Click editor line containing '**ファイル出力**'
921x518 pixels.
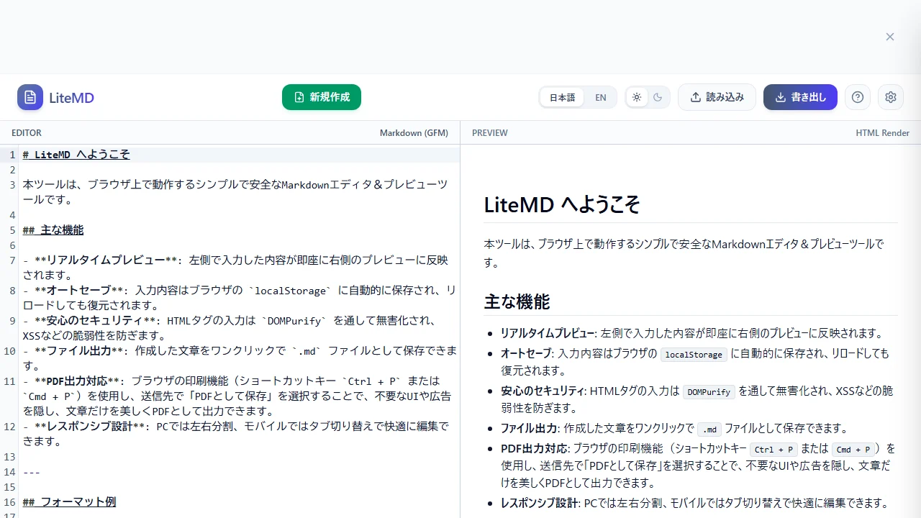coord(240,358)
